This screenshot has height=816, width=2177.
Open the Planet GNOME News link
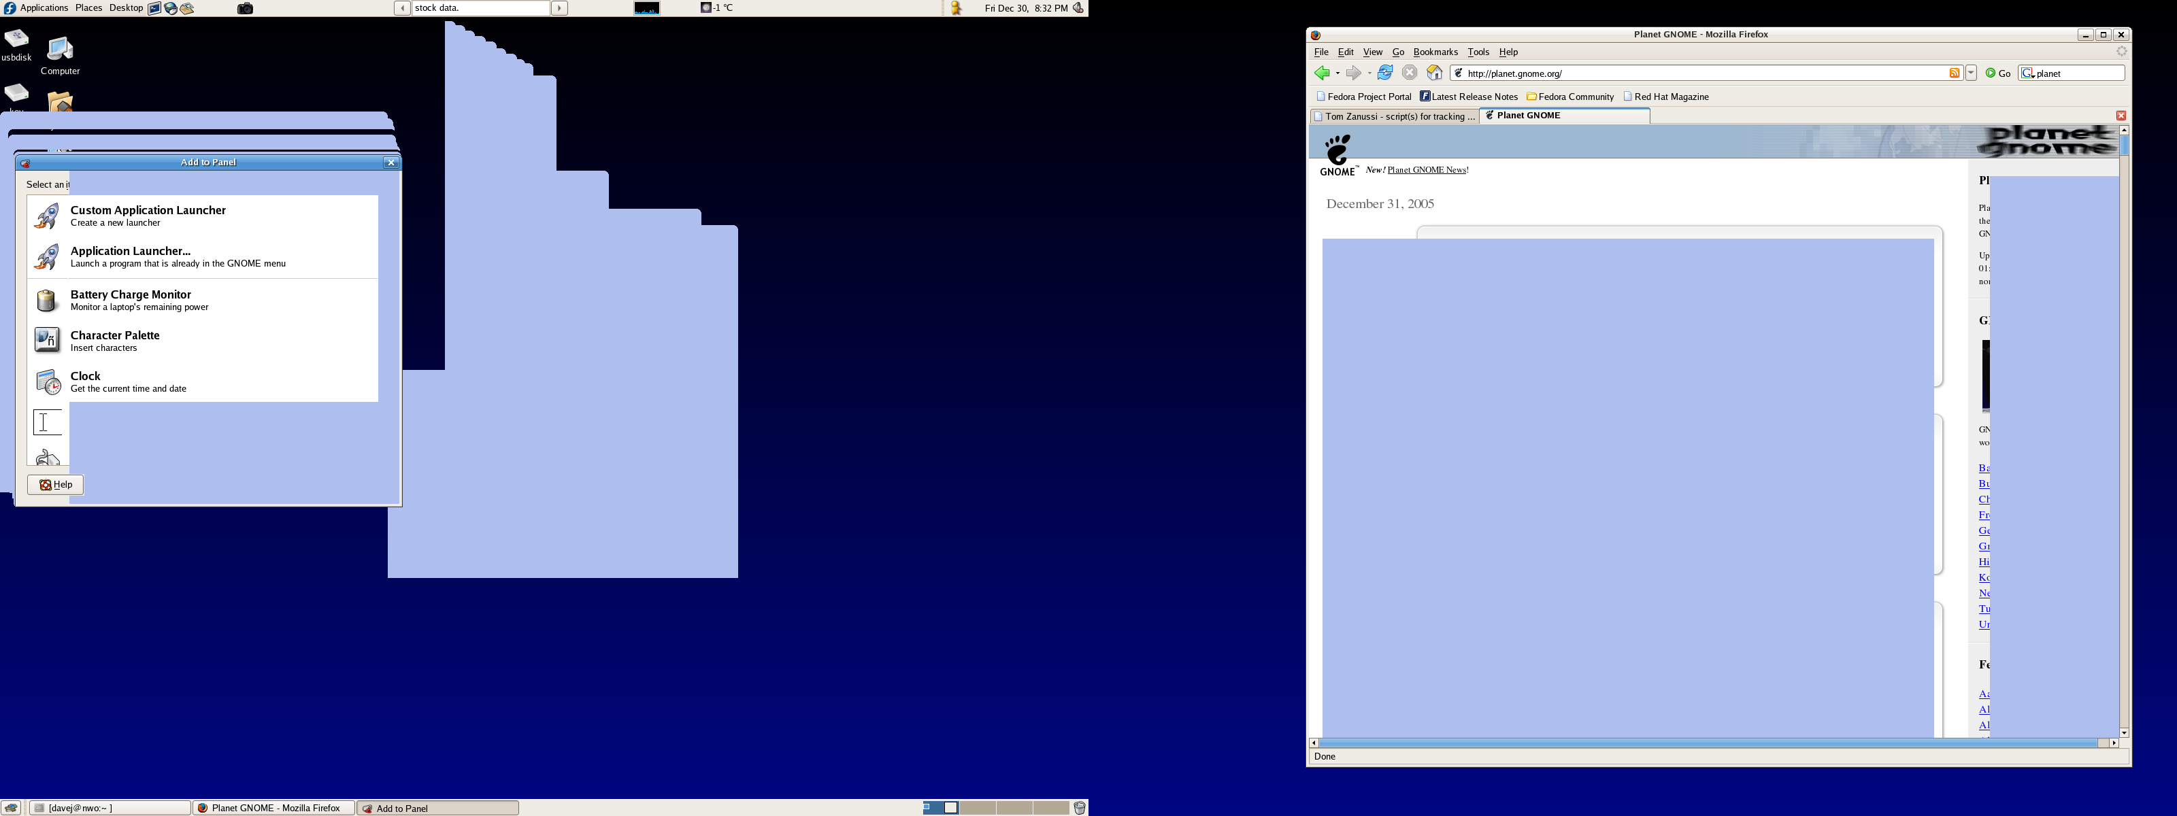[x=1427, y=170]
